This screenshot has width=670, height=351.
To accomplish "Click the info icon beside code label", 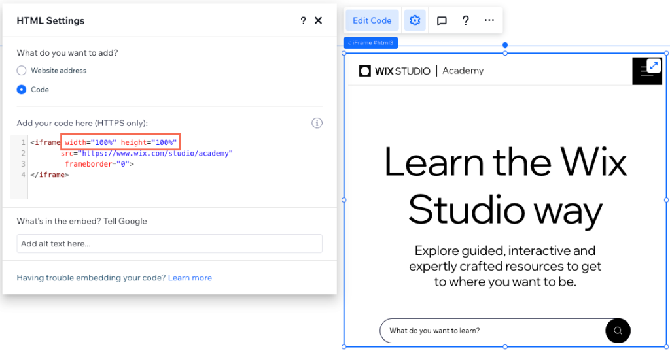I will click(317, 123).
